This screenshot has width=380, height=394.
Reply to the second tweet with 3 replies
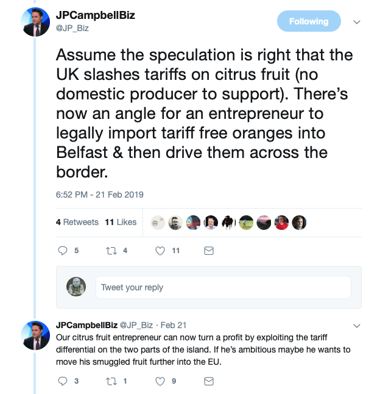point(63,381)
